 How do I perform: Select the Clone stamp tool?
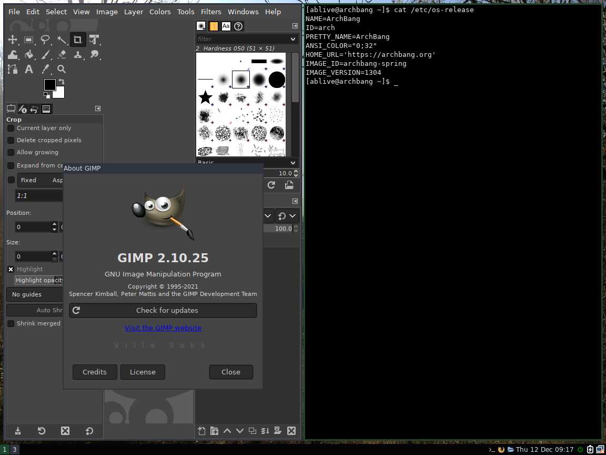click(x=78, y=55)
